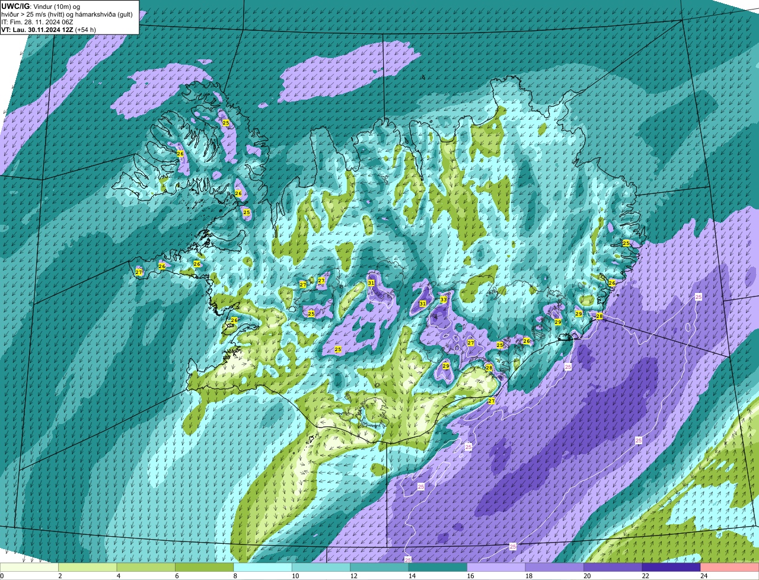Click the line mentioning hámarkshviða (gult)
759x580 pixels.
[67, 14]
